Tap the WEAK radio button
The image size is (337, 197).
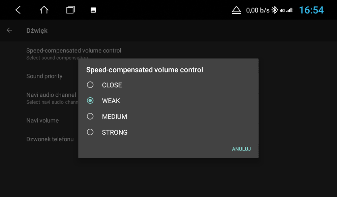[x=90, y=100]
